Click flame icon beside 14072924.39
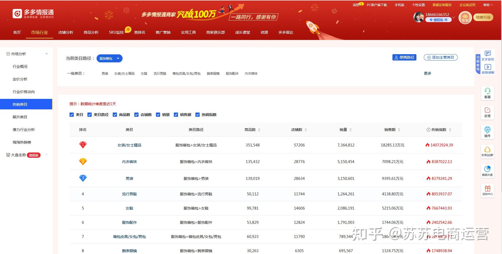 point(427,145)
